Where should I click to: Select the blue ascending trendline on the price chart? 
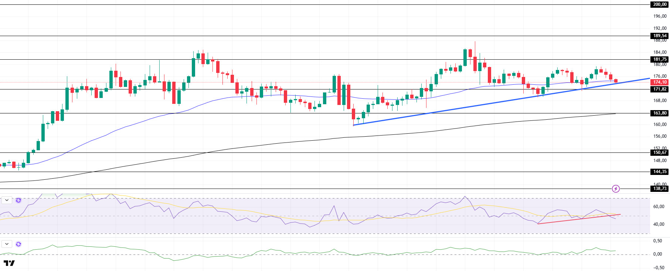point(501,102)
